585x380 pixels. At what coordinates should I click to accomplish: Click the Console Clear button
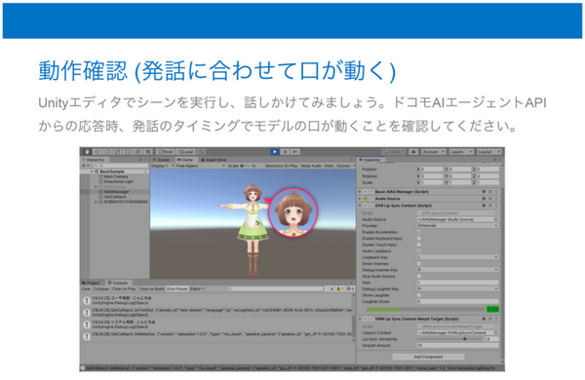86,289
